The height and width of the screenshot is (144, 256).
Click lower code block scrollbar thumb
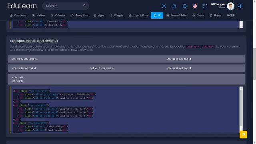point(241,108)
